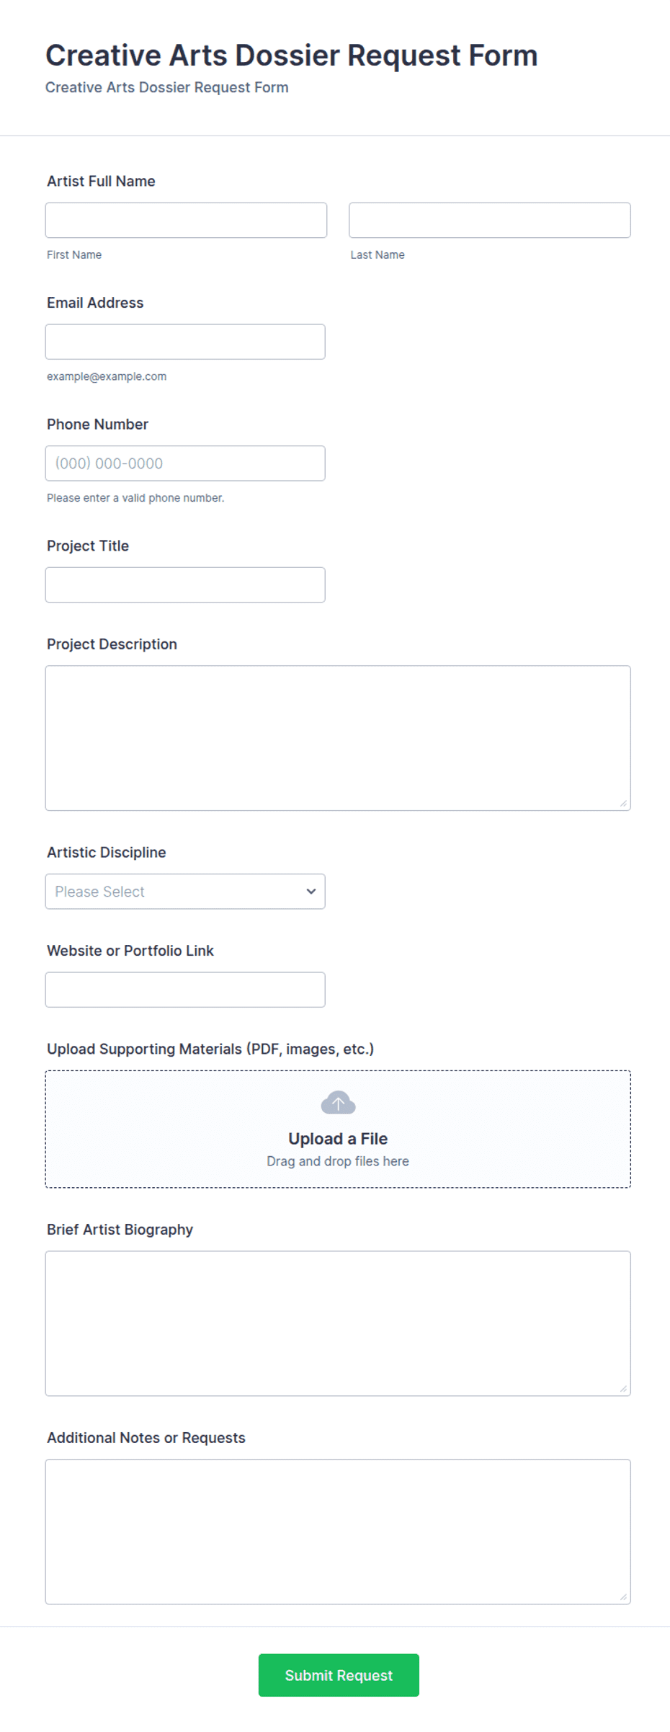Click the Additional Notes resize handle
The image size is (670, 1732).
623,1596
